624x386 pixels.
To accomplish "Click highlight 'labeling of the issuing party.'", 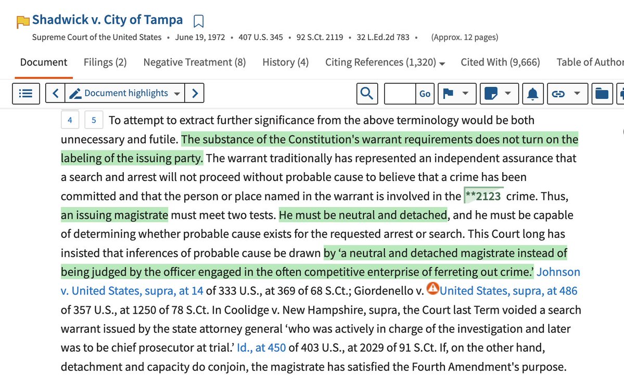I will point(132,158).
